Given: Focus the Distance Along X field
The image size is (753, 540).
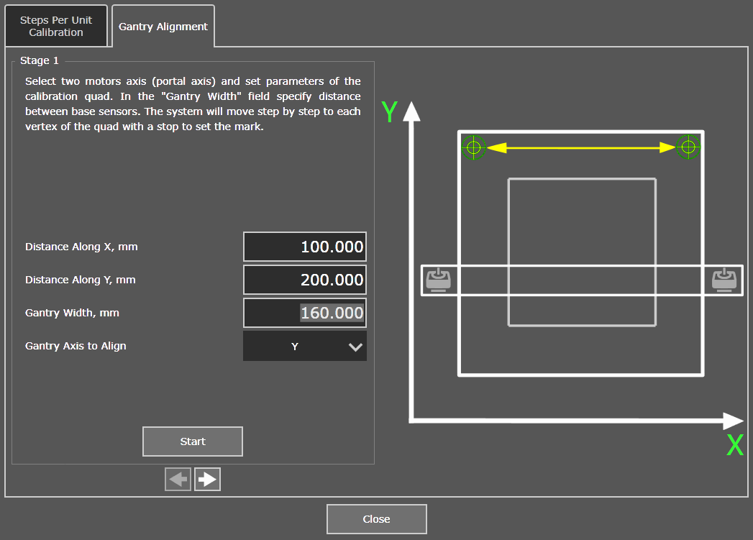Looking at the screenshot, I should (x=305, y=247).
